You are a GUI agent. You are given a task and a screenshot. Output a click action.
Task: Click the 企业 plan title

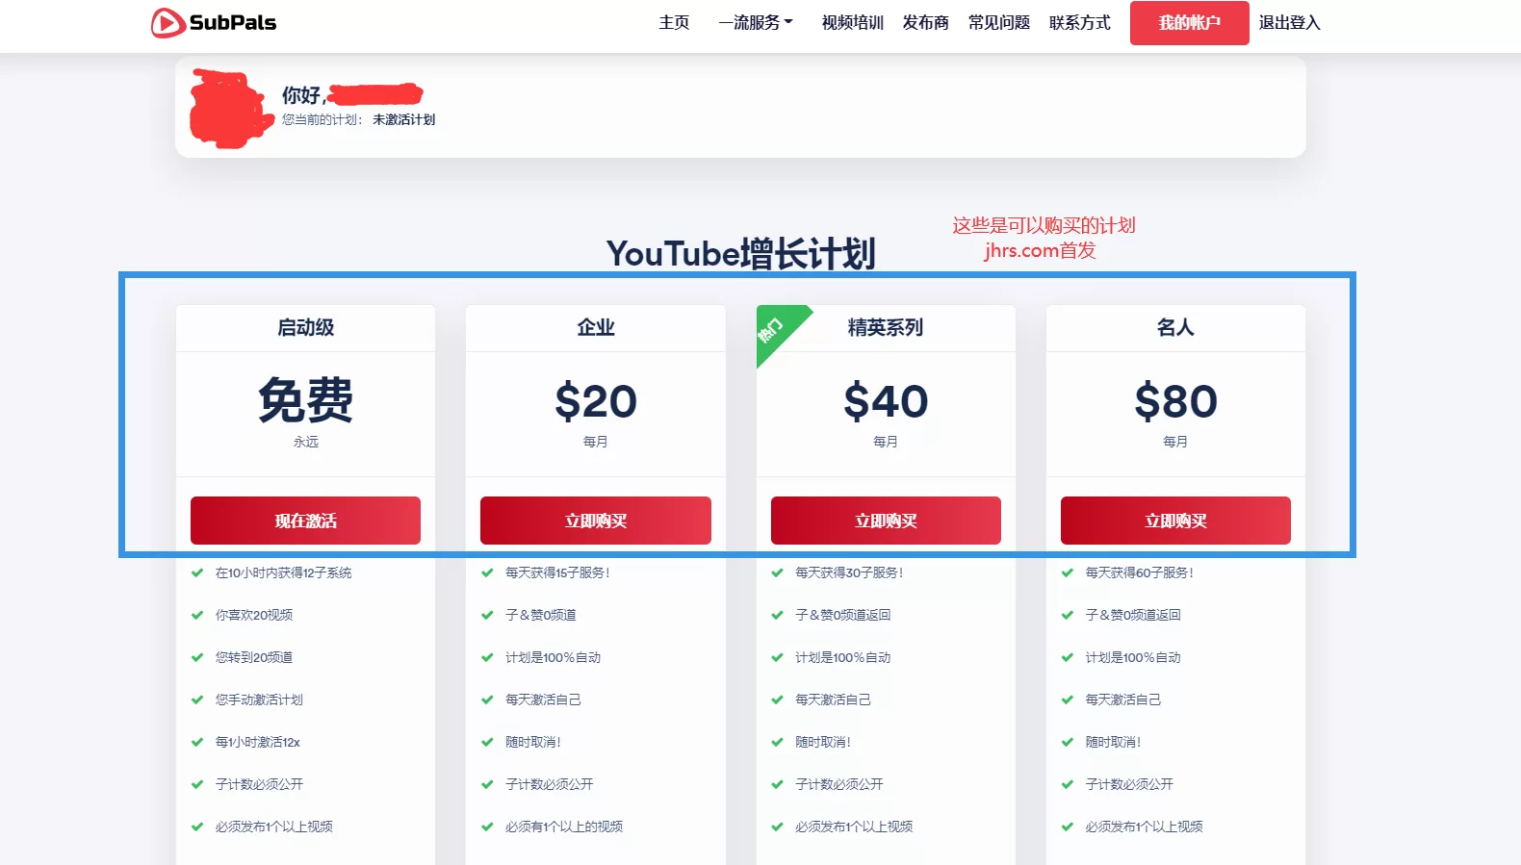tap(595, 327)
